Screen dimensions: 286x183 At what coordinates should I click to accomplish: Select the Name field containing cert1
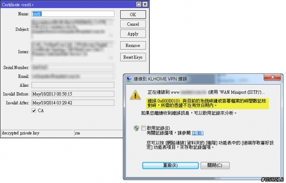pos(73,14)
